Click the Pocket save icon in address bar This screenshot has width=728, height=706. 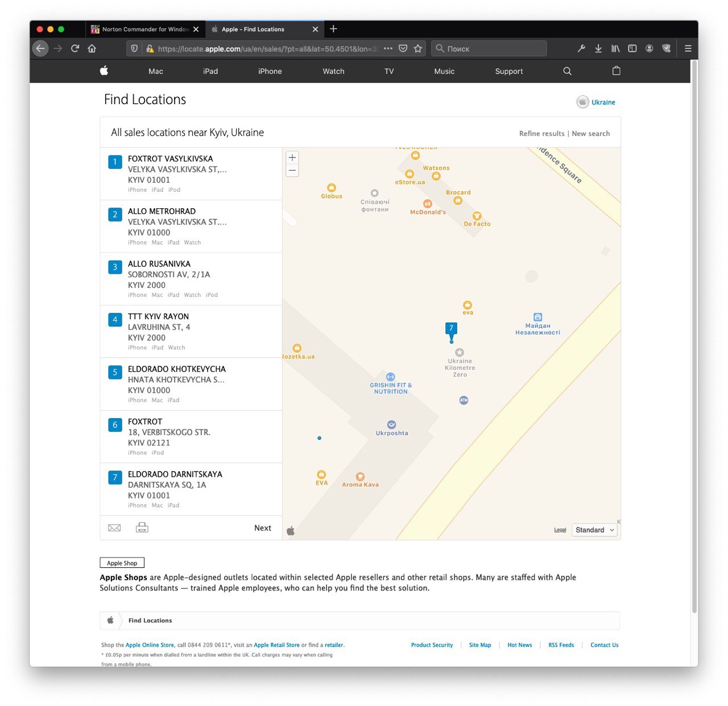[x=403, y=49]
